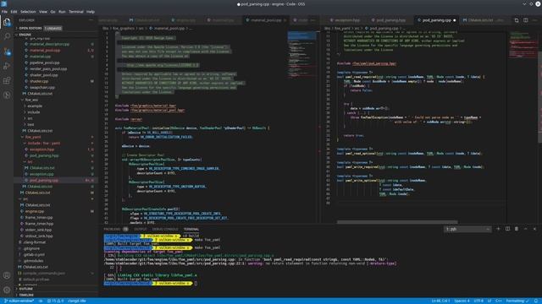The height and width of the screenshot is (304, 542).
Task: Kill terminal with trash icon
Action: pos(517,229)
